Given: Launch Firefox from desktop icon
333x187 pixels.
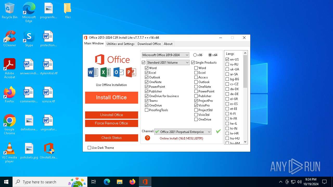Looking at the screenshot, I should pyautogui.click(x=10, y=95).
